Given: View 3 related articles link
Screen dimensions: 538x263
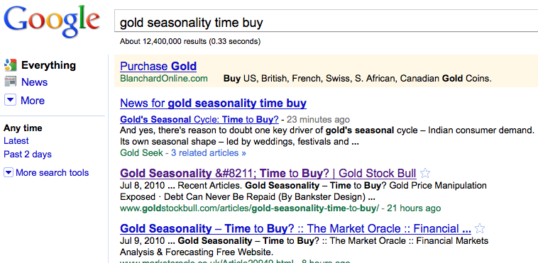Looking at the screenshot, I should point(209,153).
